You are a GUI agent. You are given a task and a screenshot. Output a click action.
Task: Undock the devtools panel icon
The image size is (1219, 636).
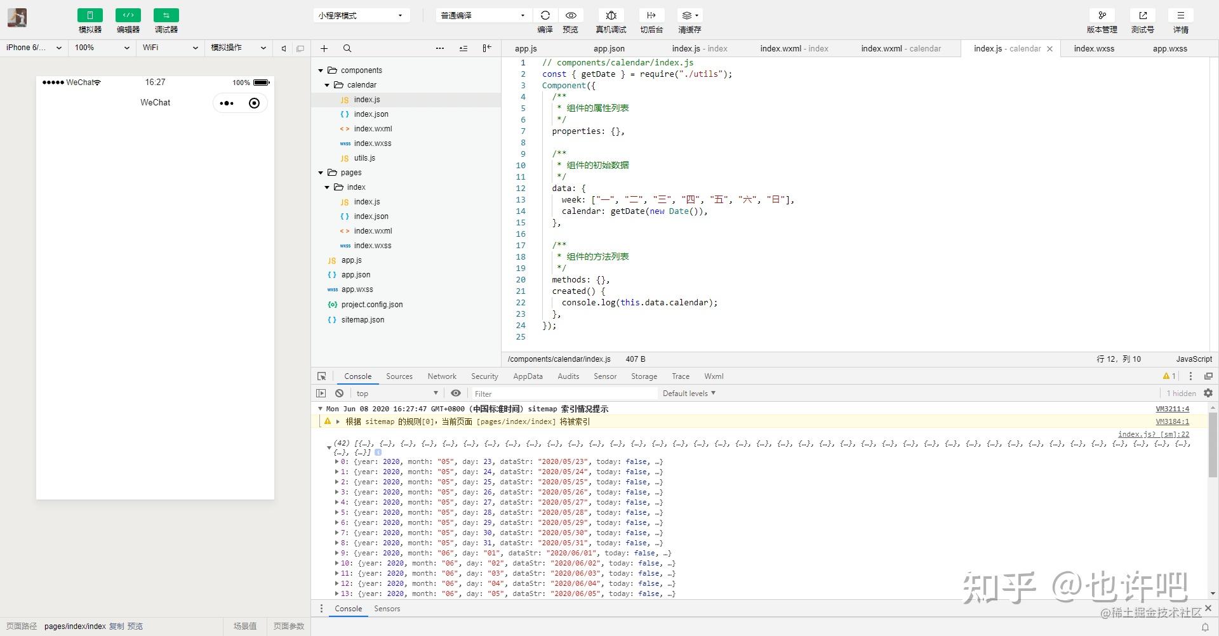(1208, 376)
